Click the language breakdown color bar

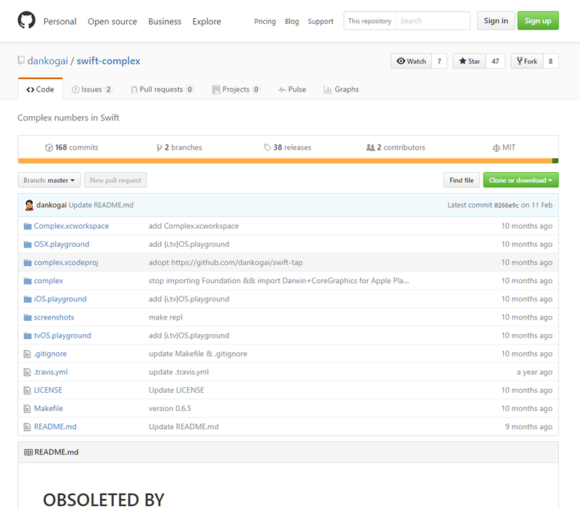[x=288, y=160]
